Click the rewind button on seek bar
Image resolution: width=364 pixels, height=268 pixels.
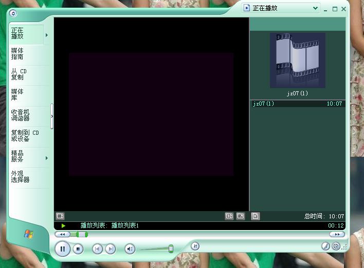tap(62, 234)
